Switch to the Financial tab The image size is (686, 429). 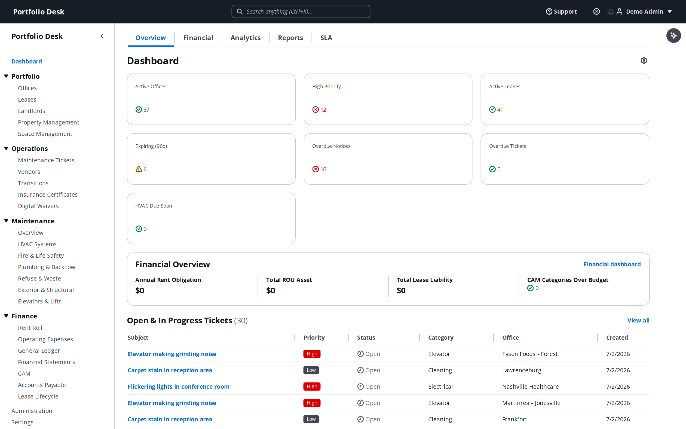click(x=198, y=38)
